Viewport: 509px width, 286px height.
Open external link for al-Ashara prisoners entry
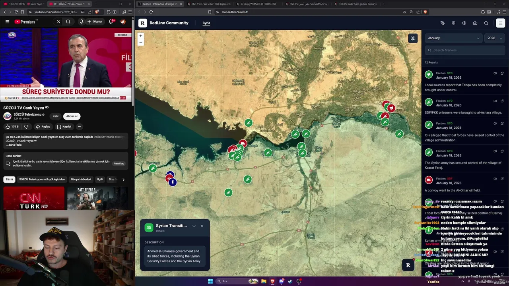click(502, 101)
